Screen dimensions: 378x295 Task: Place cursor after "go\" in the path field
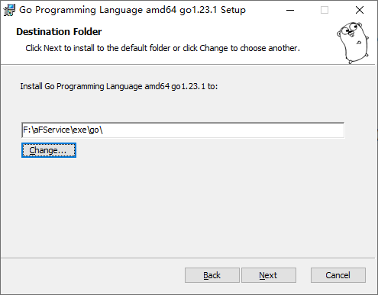(103, 130)
